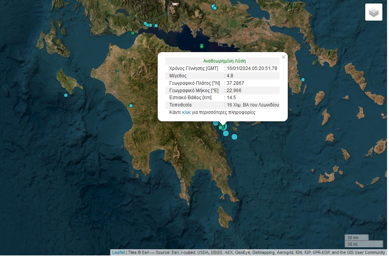Select the cyan marker cluster at the top edge
The height and width of the screenshot is (257, 389).
214,7
